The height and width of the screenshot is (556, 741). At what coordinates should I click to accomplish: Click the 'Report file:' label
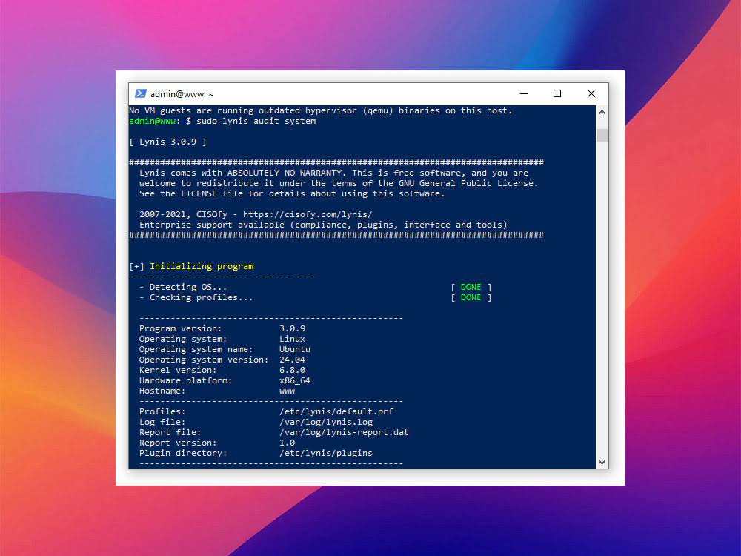(x=170, y=433)
